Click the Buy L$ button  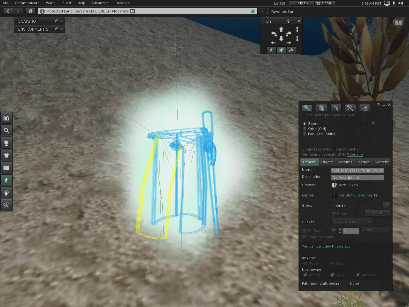click(302, 3)
